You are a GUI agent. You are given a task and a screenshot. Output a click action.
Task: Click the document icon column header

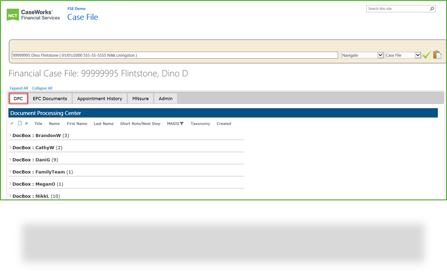coord(19,124)
